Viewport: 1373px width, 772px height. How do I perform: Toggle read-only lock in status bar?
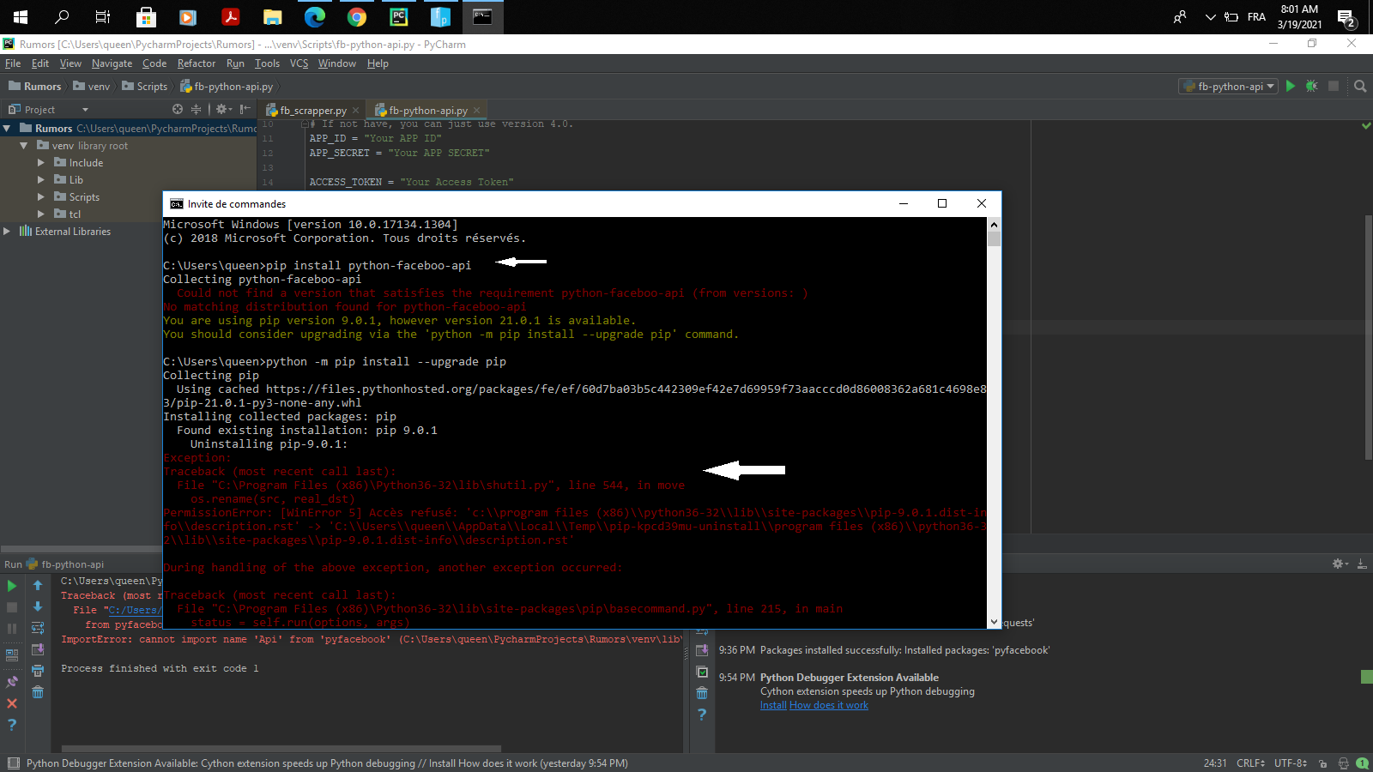tap(1323, 763)
